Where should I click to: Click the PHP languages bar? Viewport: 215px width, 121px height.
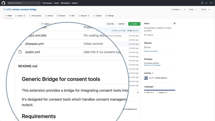pos(159,90)
